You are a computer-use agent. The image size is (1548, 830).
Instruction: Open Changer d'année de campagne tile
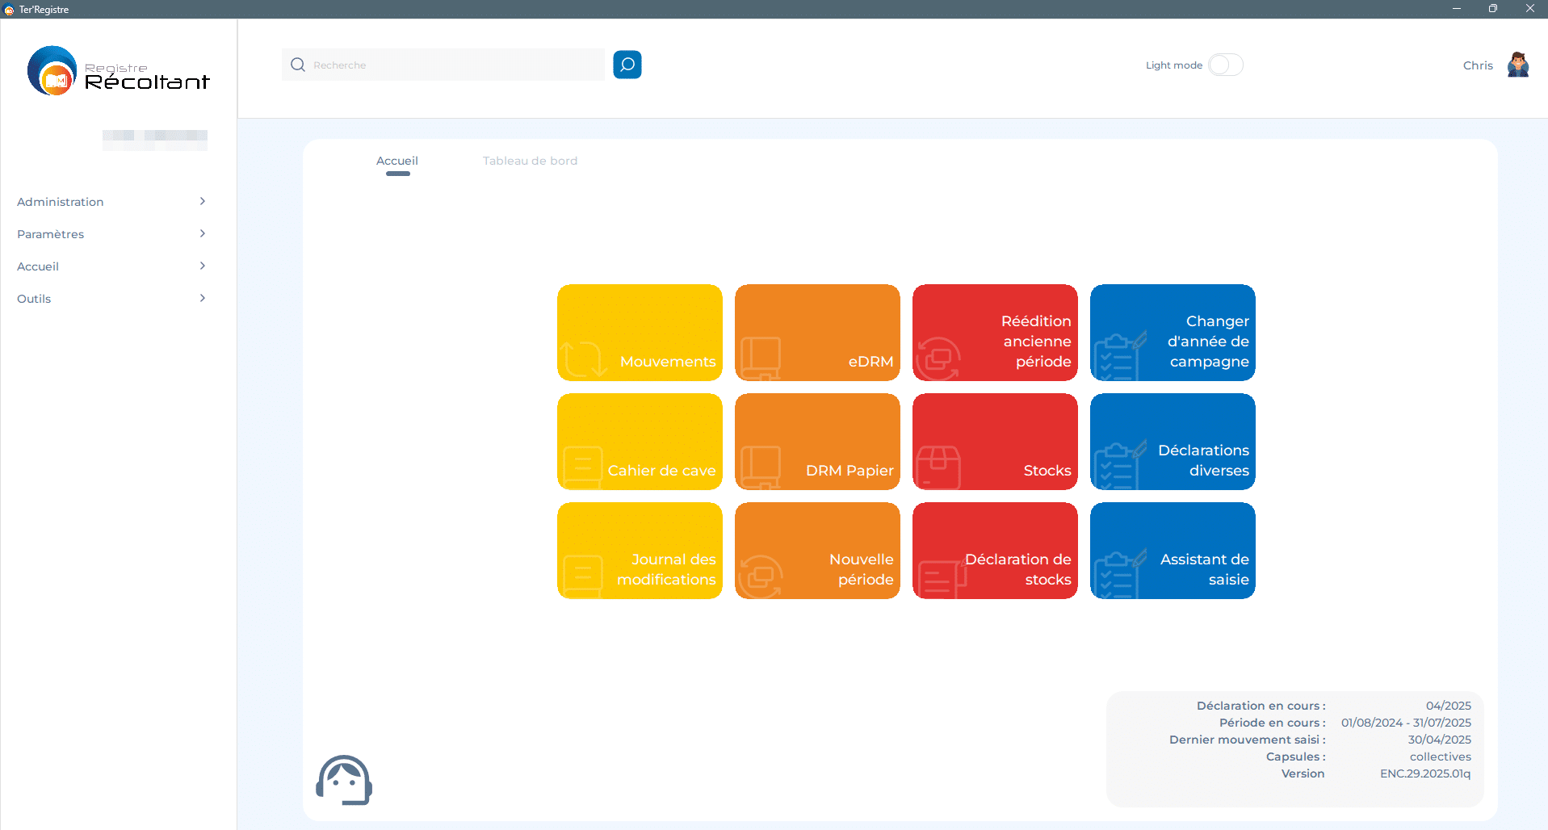click(x=1173, y=333)
